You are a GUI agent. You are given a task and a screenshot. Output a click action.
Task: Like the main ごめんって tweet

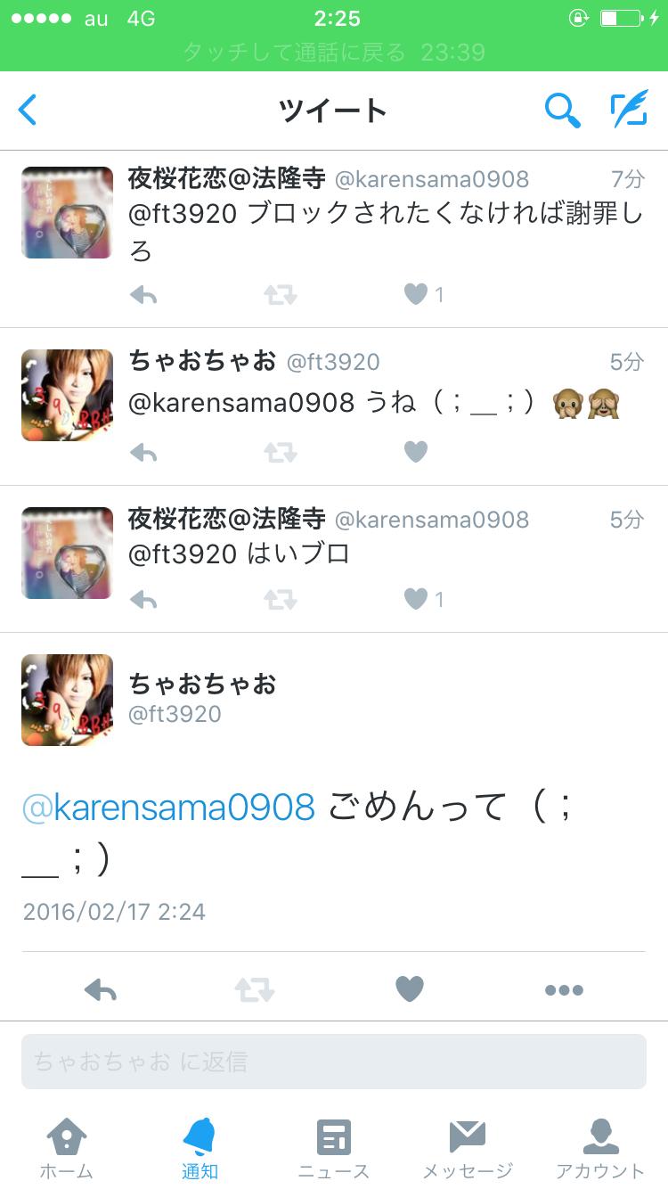click(x=410, y=988)
